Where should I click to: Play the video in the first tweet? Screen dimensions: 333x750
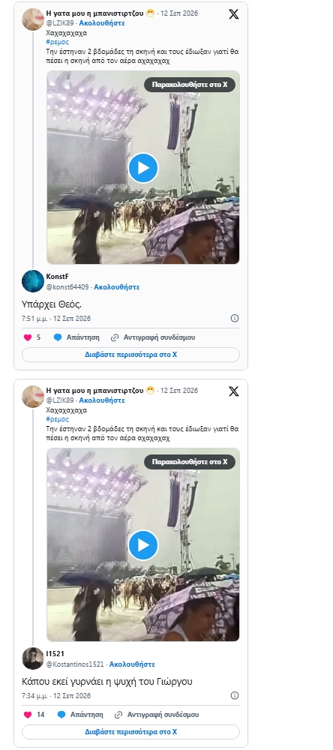tap(143, 168)
